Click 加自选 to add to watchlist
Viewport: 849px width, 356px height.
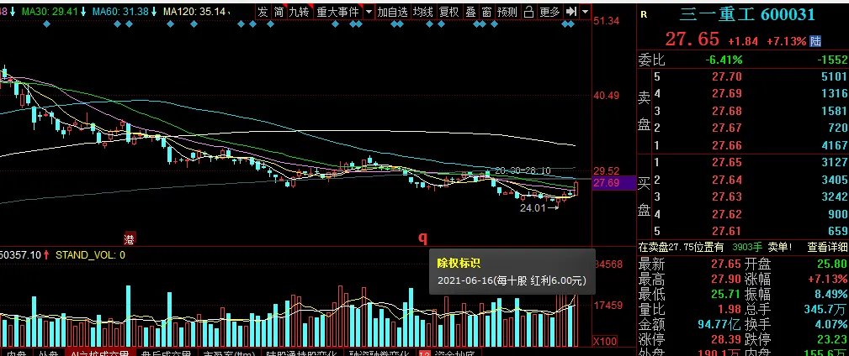[x=391, y=12]
